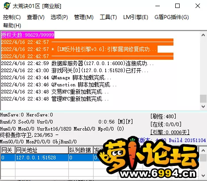This screenshot has height=181, width=207.
Task: Open the 查看(V) menu
Action: (36, 17)
